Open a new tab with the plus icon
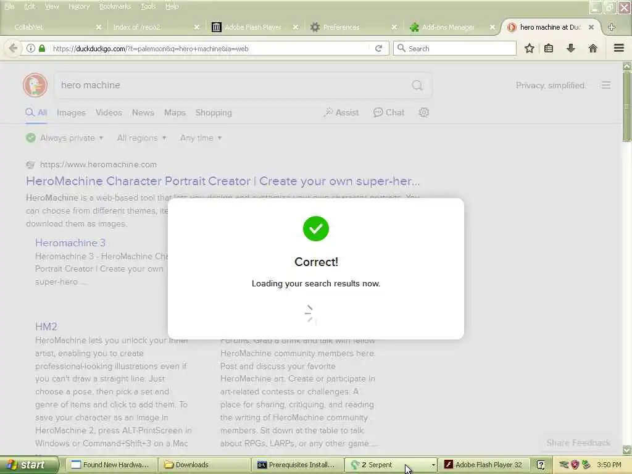This screenshot has width=632, height=474. 612,27
